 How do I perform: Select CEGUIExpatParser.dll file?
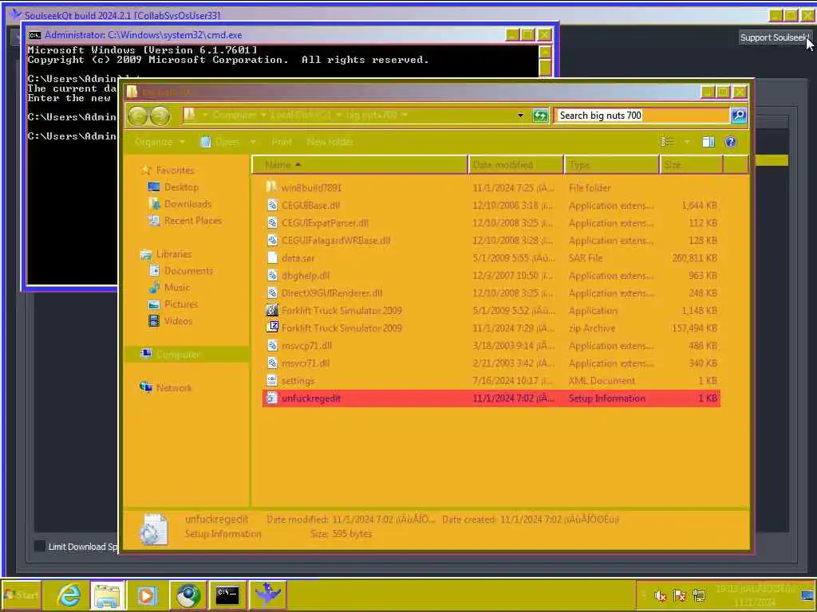pyautogui.click(x=491, y=223)
